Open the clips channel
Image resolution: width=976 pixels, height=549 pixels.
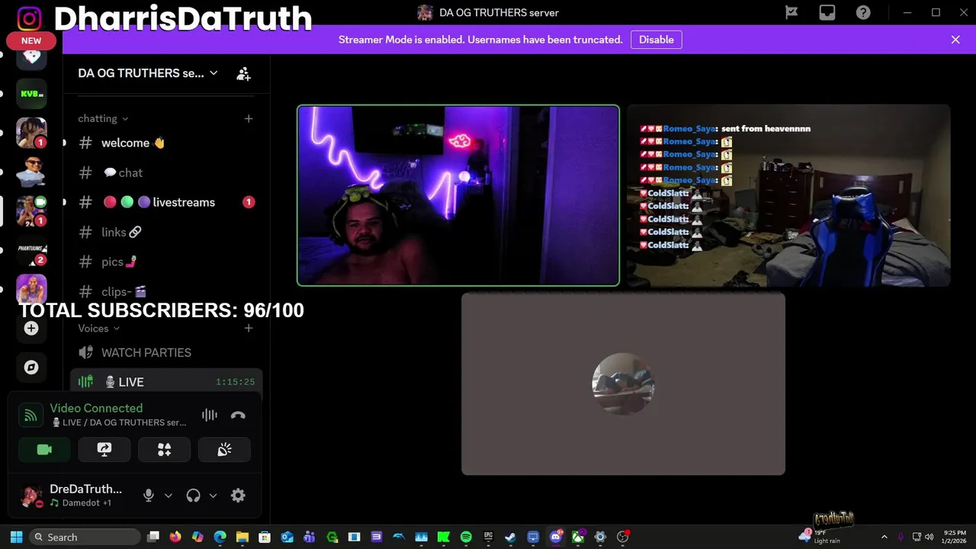(x=166, y=291)
